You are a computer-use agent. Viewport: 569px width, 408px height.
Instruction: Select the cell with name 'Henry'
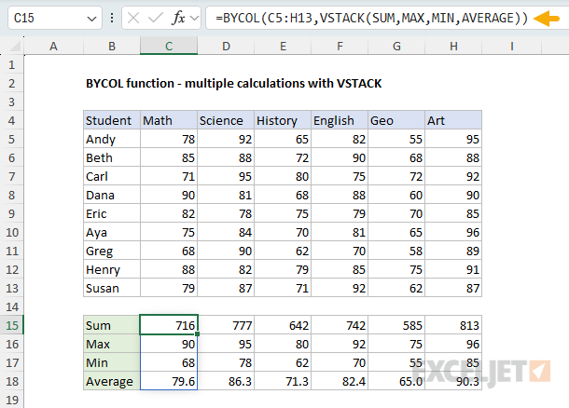coord(112,269)
